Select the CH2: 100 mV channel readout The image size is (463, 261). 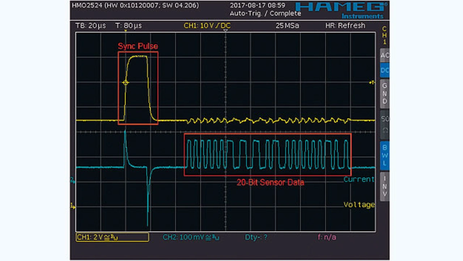click(x=191, y=237)
